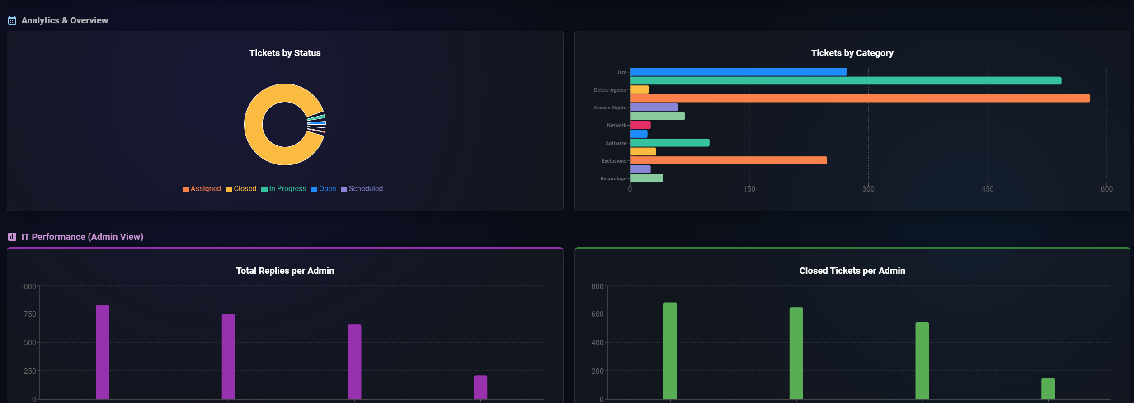Click the orange Exclusions bar
Viewport: 1134px width, 403px height.
pyautogui.click(x=728, y=160)
